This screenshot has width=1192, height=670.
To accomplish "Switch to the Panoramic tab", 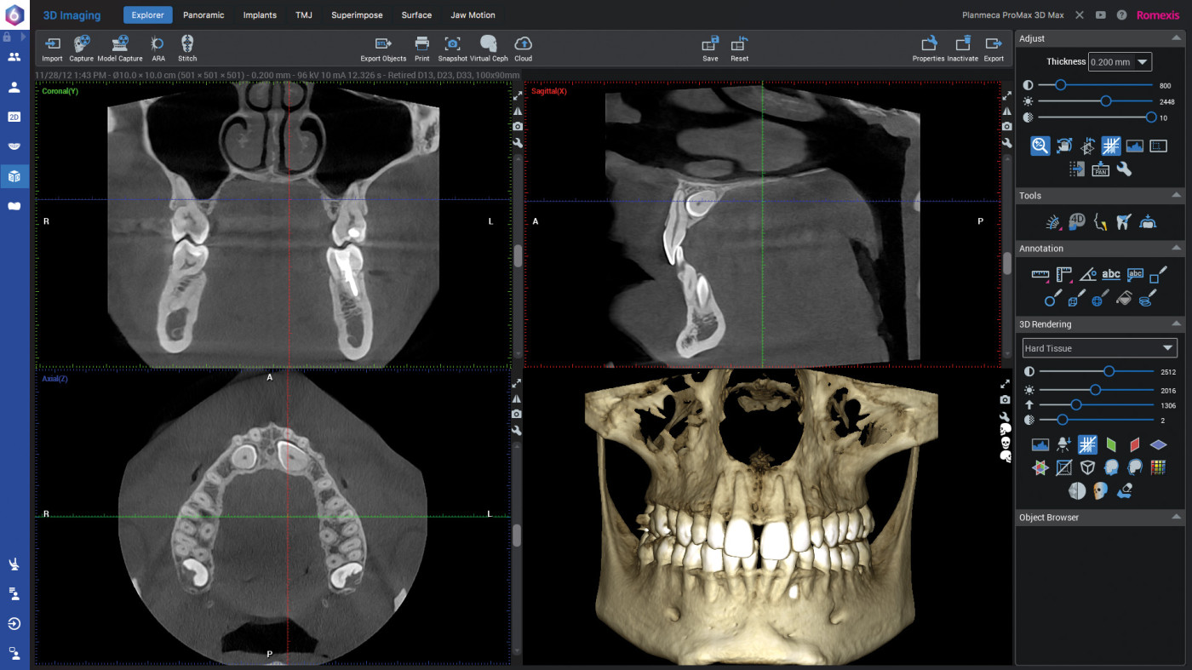I will [203, 15].
